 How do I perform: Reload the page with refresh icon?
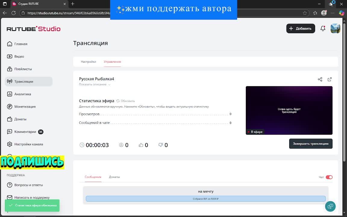14,13
